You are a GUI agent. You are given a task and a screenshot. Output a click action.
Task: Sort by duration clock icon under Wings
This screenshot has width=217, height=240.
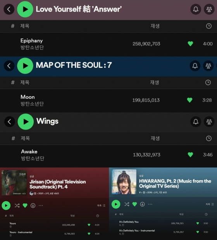[208, 138]
